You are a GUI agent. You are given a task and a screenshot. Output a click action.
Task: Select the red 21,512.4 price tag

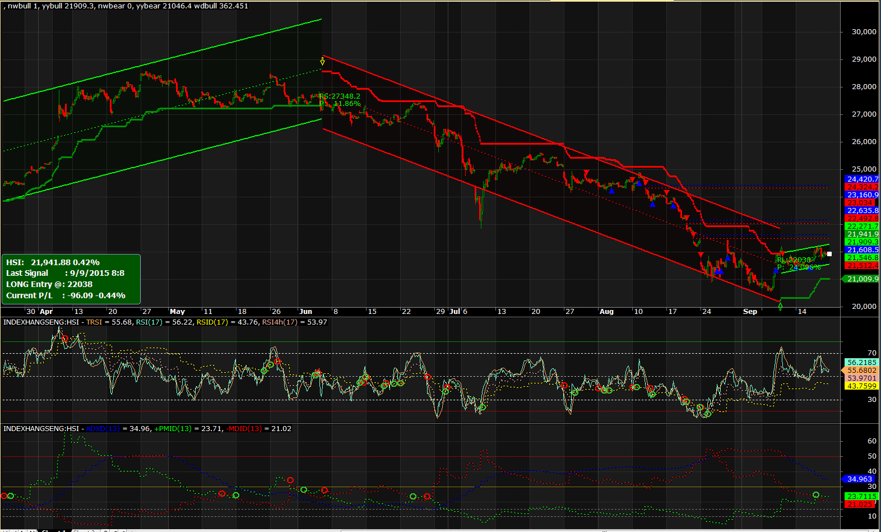862,265
